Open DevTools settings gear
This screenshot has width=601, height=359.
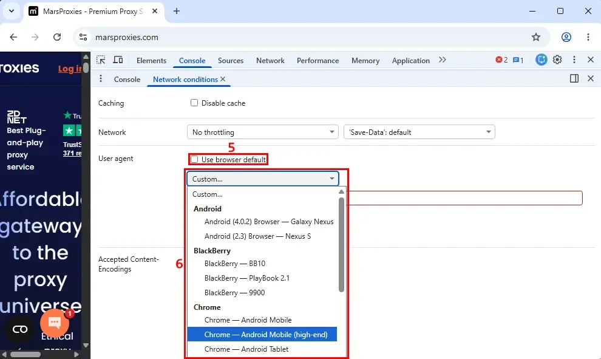click(x=557, y=60)
